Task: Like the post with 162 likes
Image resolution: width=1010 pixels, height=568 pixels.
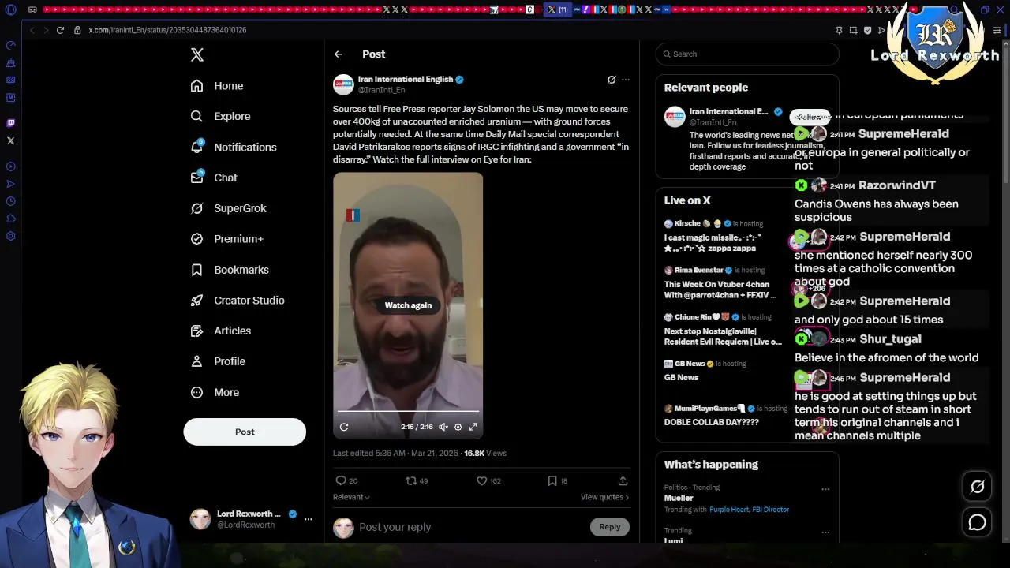Action: point(488,480)
